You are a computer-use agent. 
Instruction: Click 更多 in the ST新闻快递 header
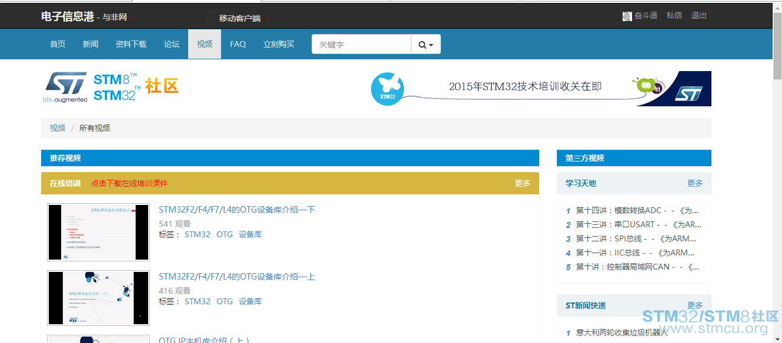[695, 305]
